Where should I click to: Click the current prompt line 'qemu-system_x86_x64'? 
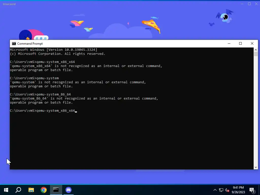click(56, 111)
